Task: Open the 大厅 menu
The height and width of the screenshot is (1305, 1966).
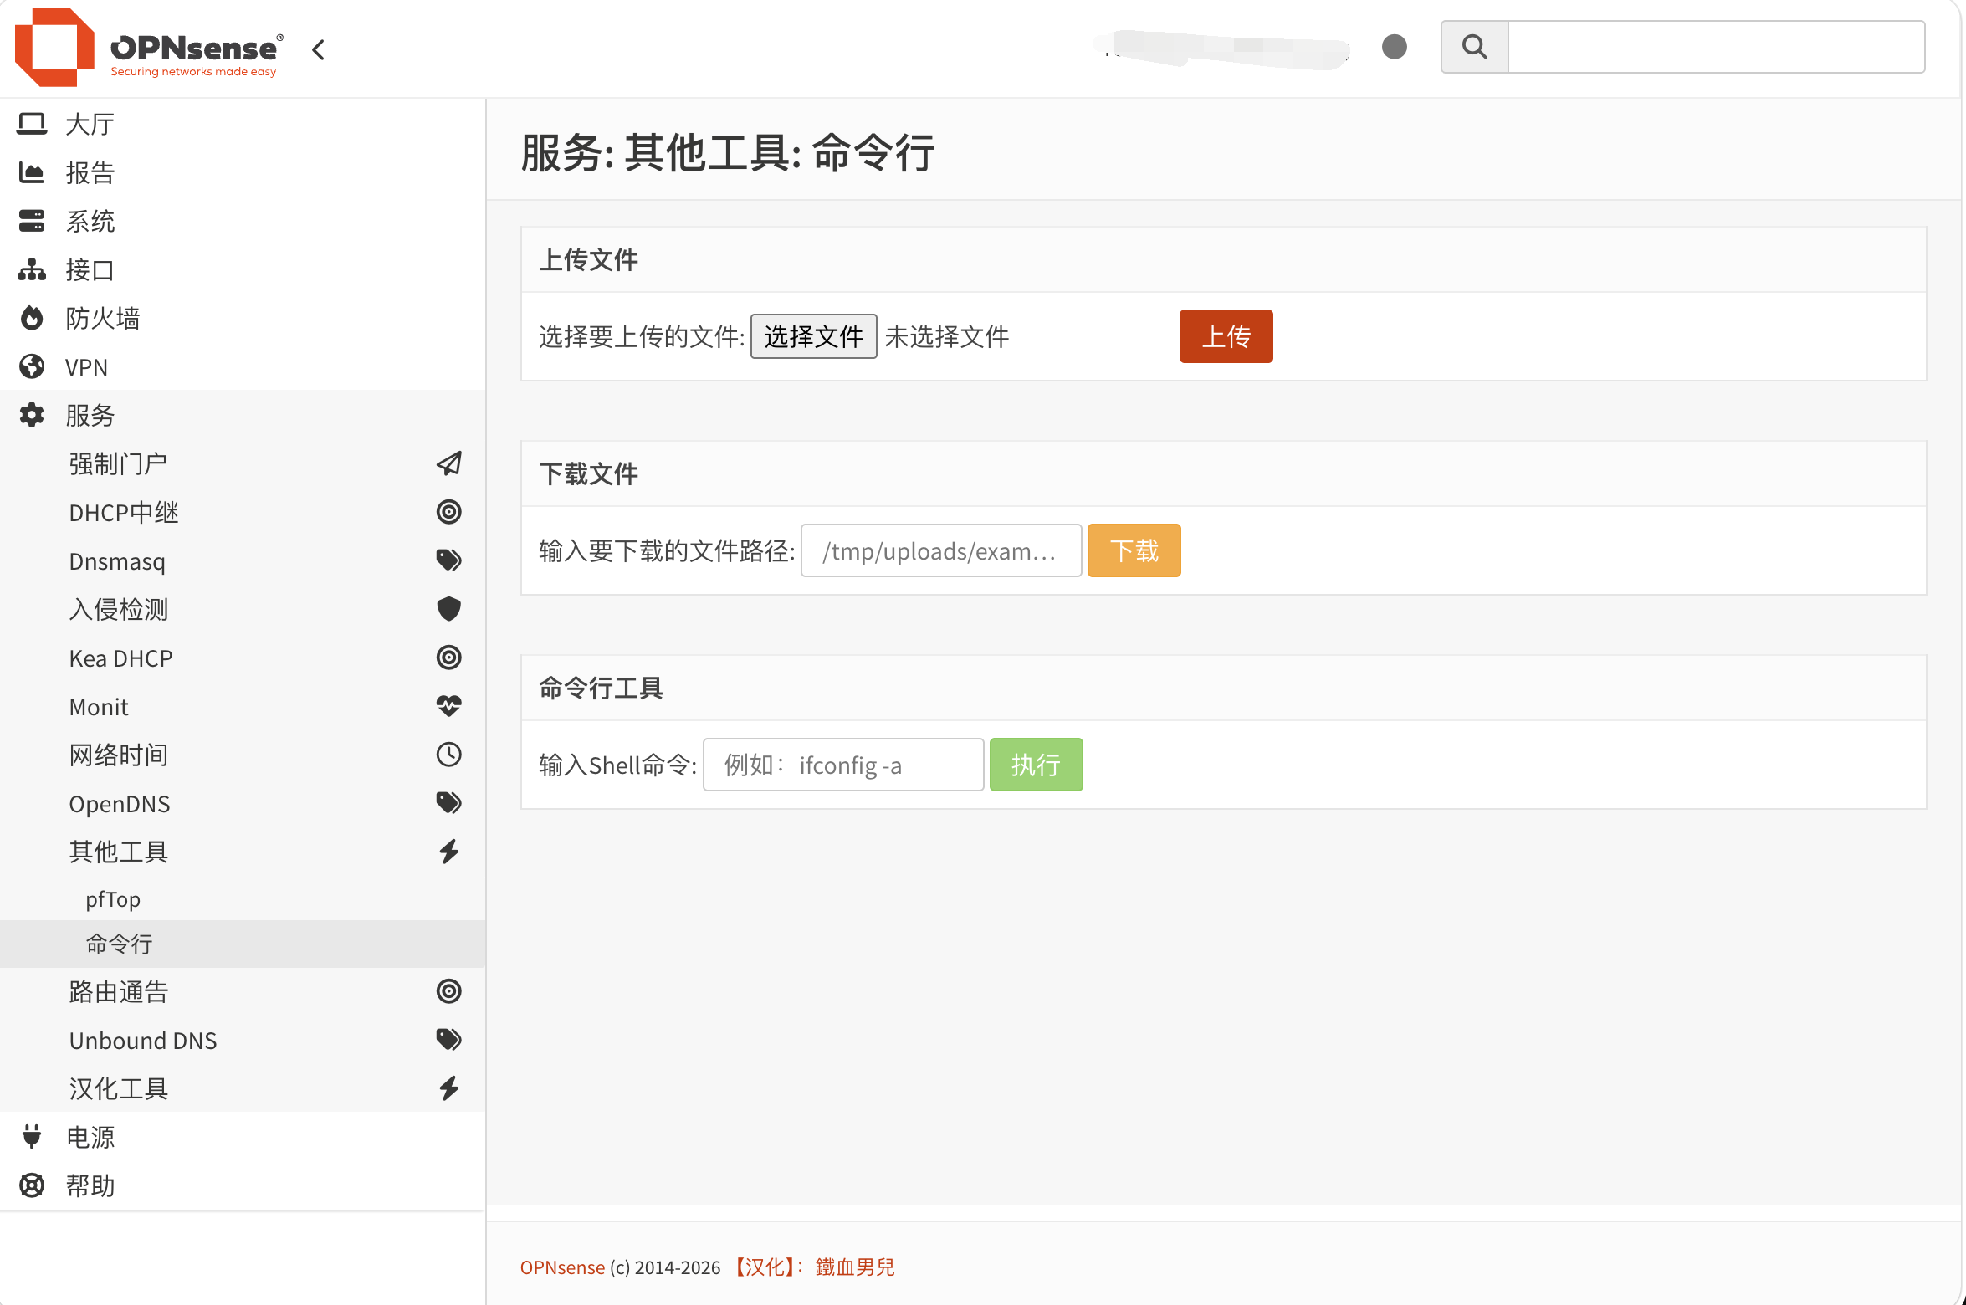Action: pos(243,124)
